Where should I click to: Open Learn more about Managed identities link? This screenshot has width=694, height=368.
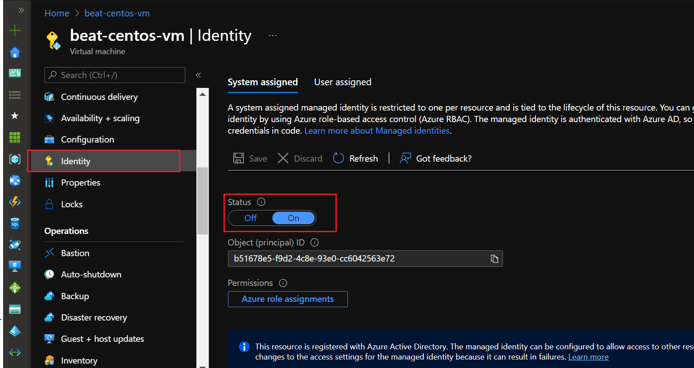click(x=377, y=131)
